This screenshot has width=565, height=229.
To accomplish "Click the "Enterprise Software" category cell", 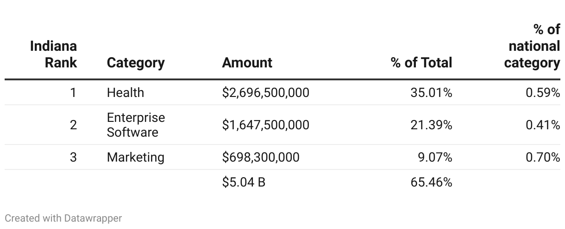I will (x=136, y=125).
